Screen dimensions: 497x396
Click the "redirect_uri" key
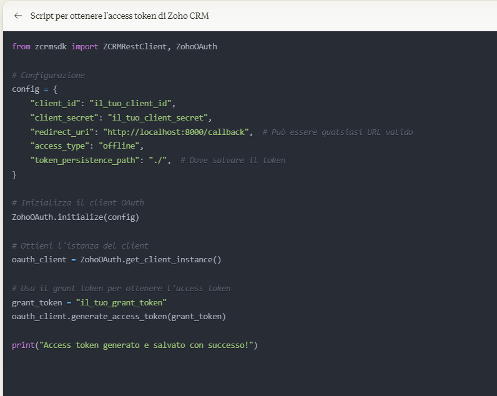(62, 132)
